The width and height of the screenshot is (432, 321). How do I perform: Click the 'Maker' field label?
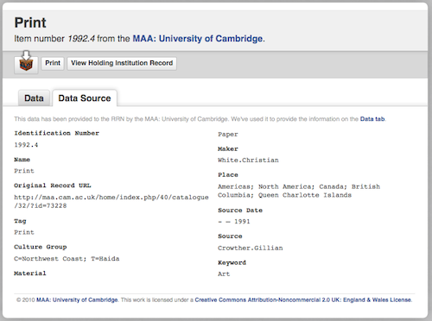[228, 149]
